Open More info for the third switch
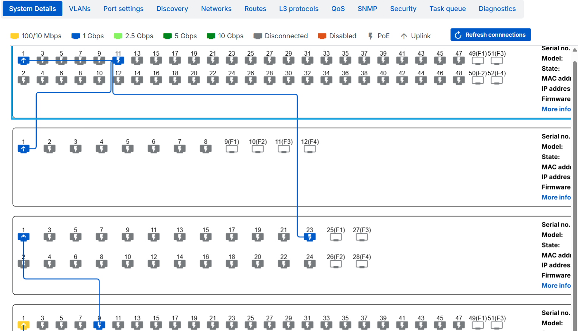 (556, 286)
